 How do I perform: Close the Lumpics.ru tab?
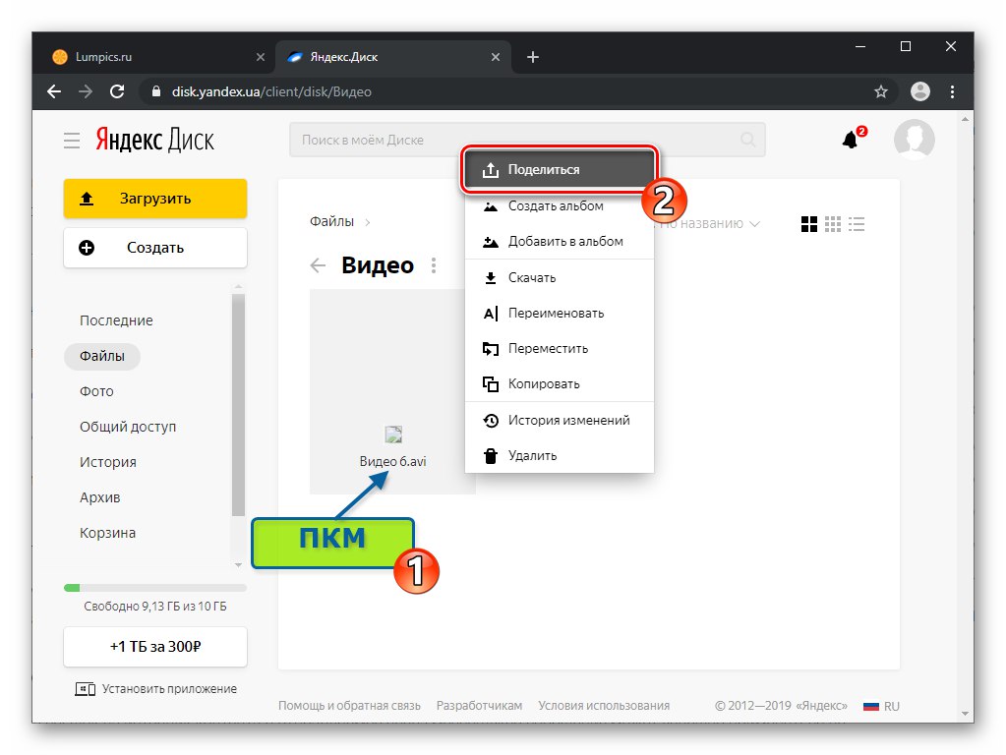click(x=261, y=57)
